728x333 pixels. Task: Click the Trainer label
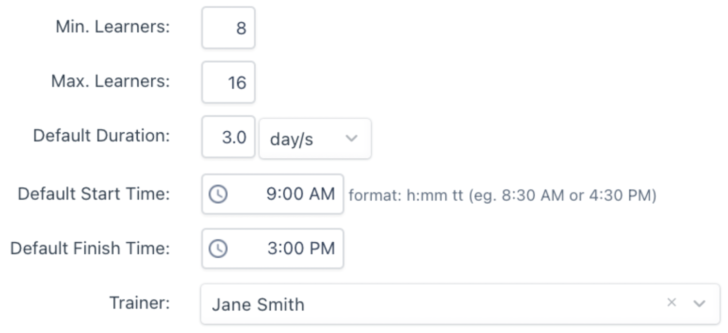click(140, 303)
